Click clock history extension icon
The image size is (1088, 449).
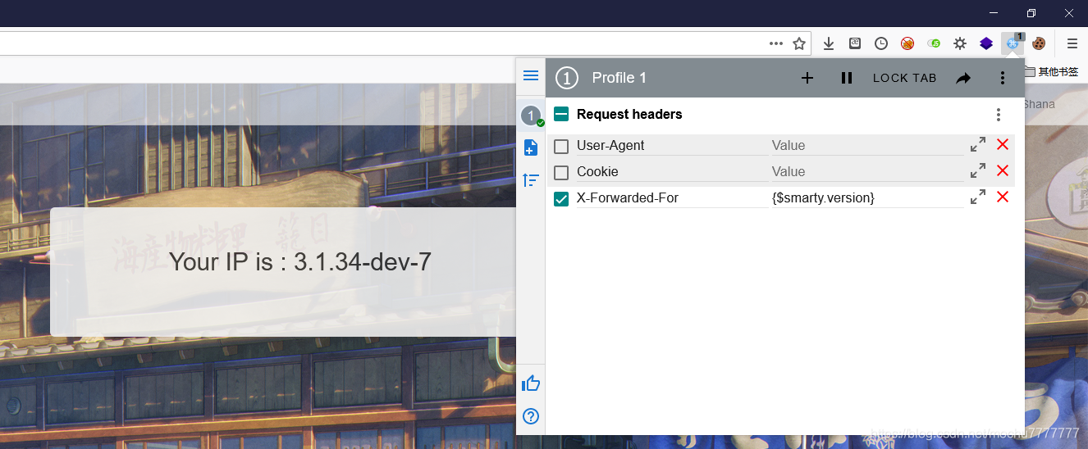point(881,43)
